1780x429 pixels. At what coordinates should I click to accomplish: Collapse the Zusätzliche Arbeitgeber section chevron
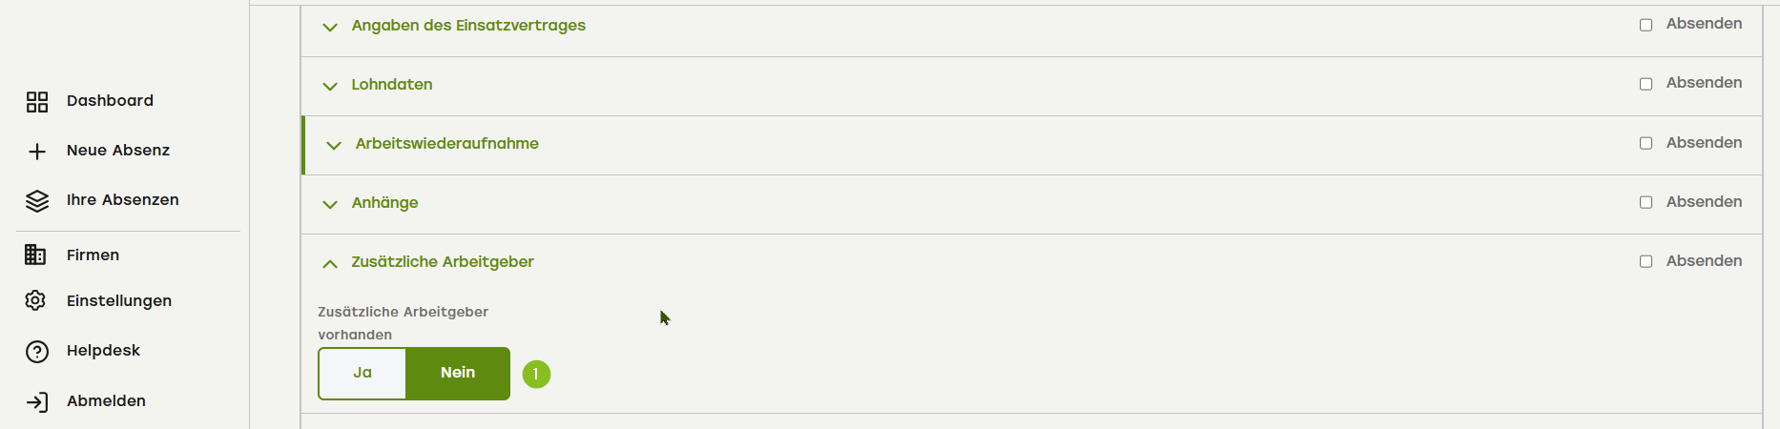coord(330,263)
